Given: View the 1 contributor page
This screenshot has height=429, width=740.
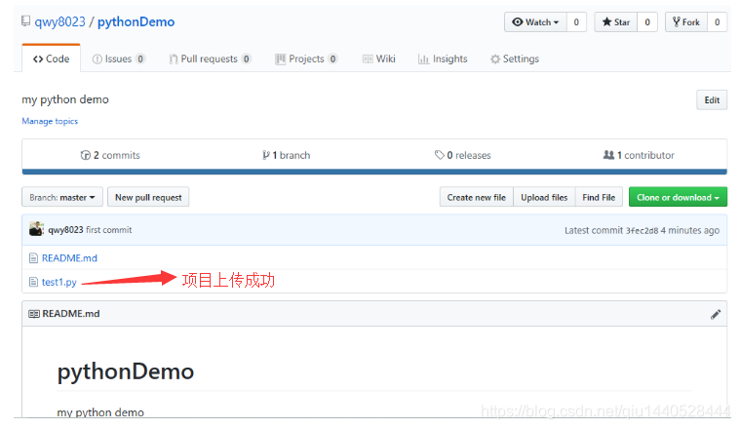Looking at the screenshot, I should point(639,155).
